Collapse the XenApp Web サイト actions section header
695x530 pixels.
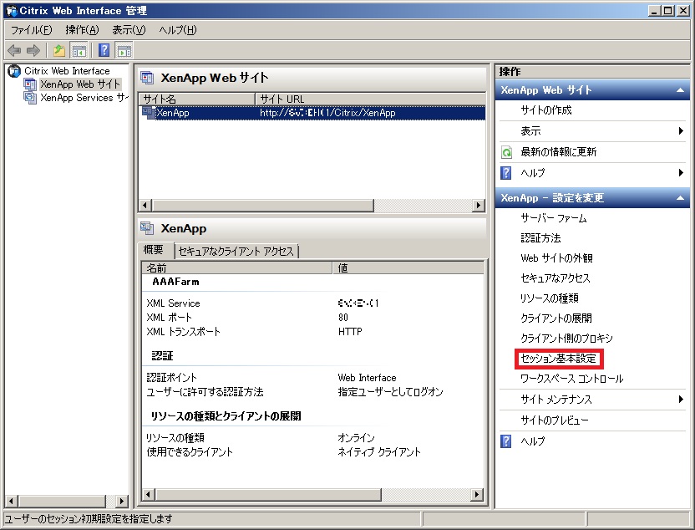pos(681,90)
